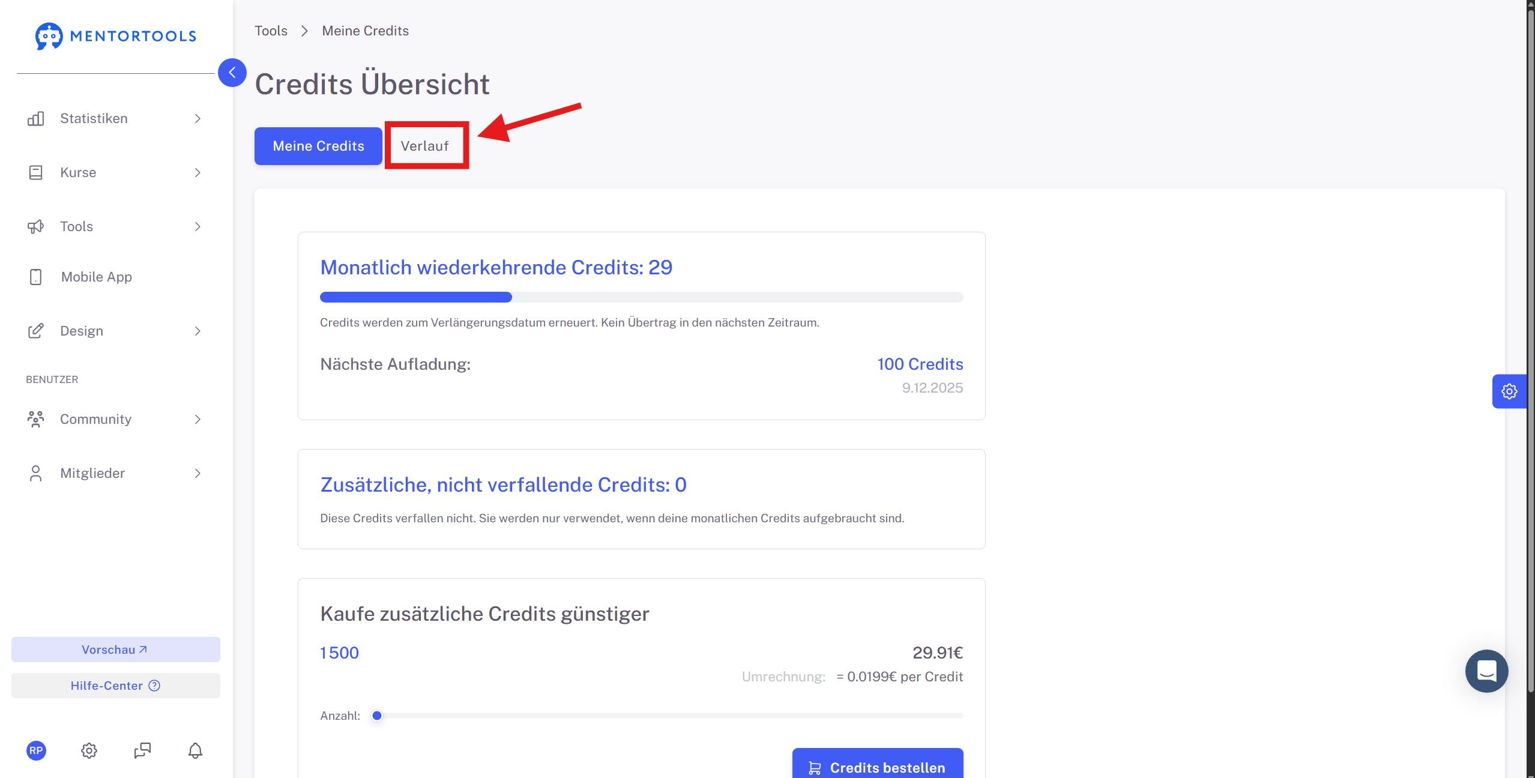Viewport: 1535px width, 778px height.
Task: Open the Vorschau preview link
Action: pos(116,650)
